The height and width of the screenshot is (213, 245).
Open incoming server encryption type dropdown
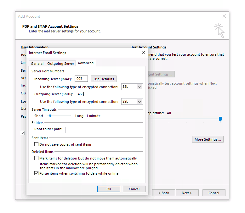tap(140, 87)
